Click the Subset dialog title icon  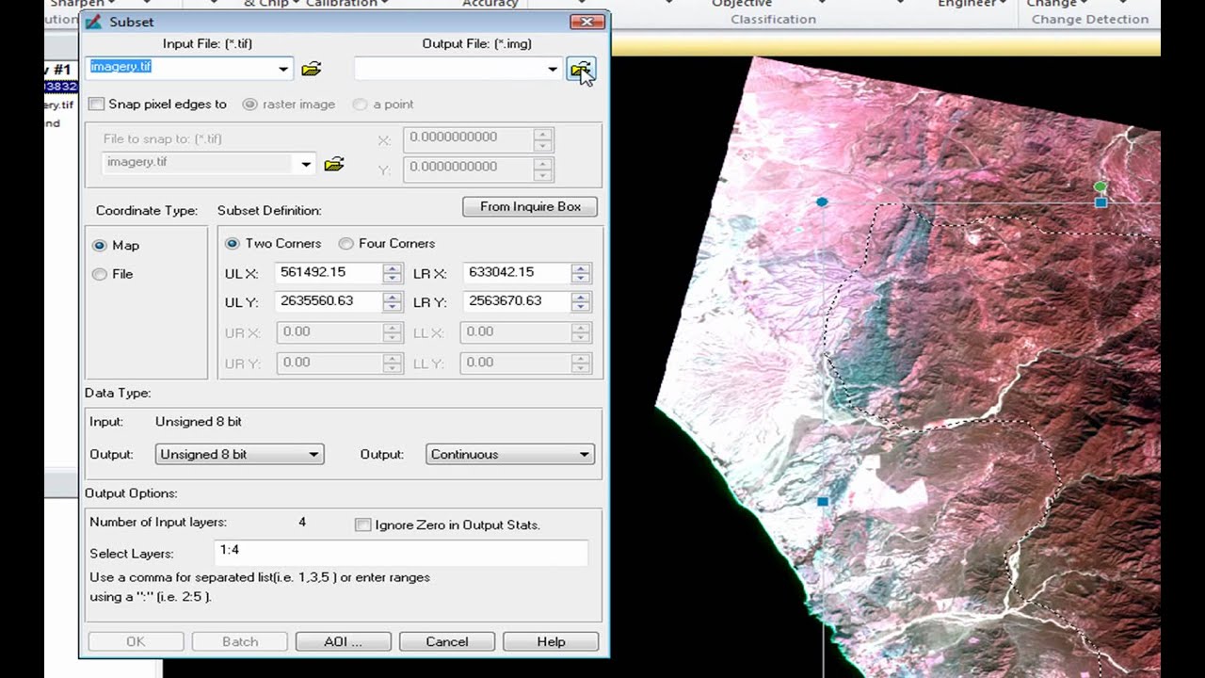[x=93, y=22]
